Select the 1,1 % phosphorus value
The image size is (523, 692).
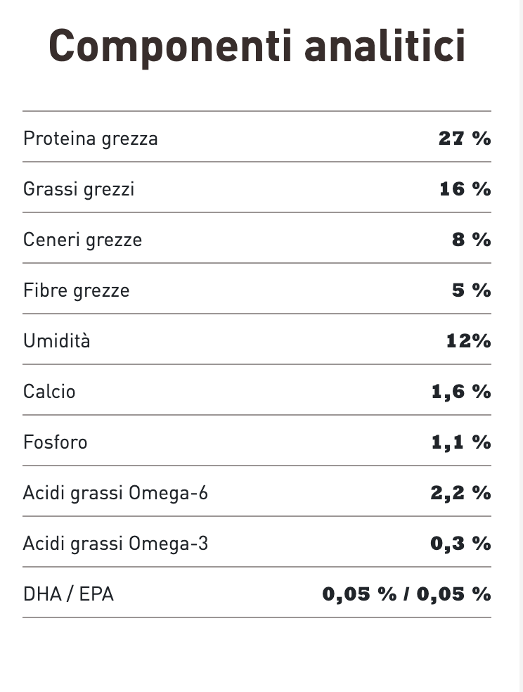tap(461, 442)
